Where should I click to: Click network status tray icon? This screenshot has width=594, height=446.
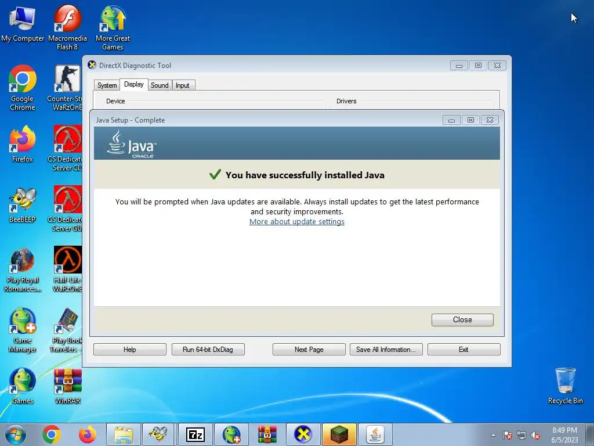coord(521,436)
